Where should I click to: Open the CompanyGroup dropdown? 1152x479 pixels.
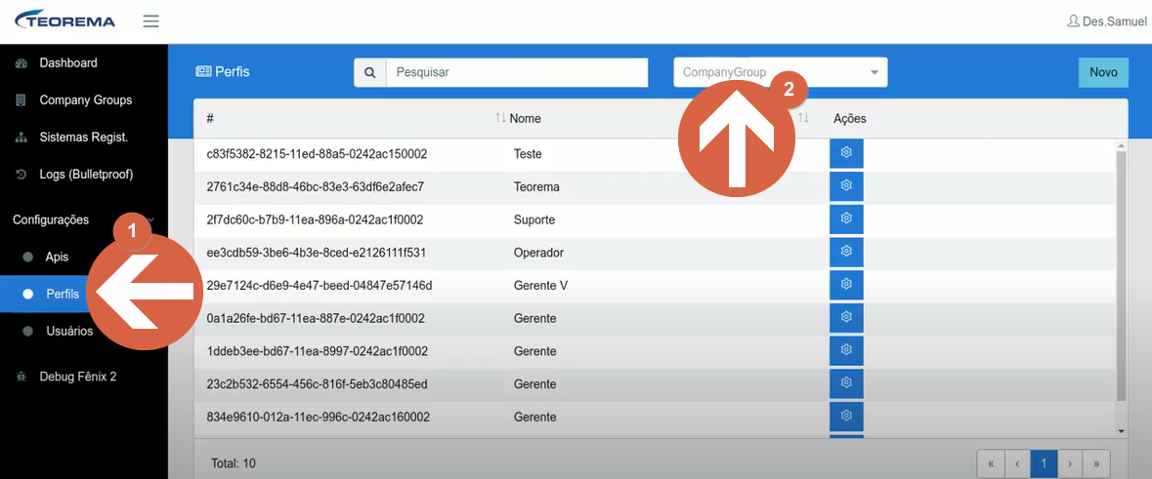(x=781, y=72)
